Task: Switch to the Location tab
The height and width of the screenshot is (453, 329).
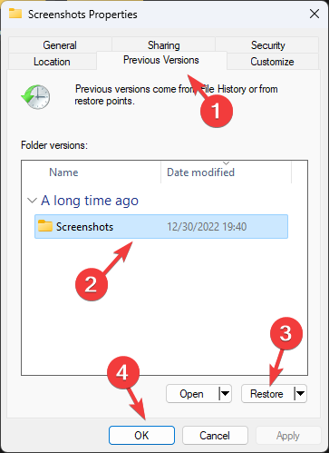Action: (x=52, y=62)
